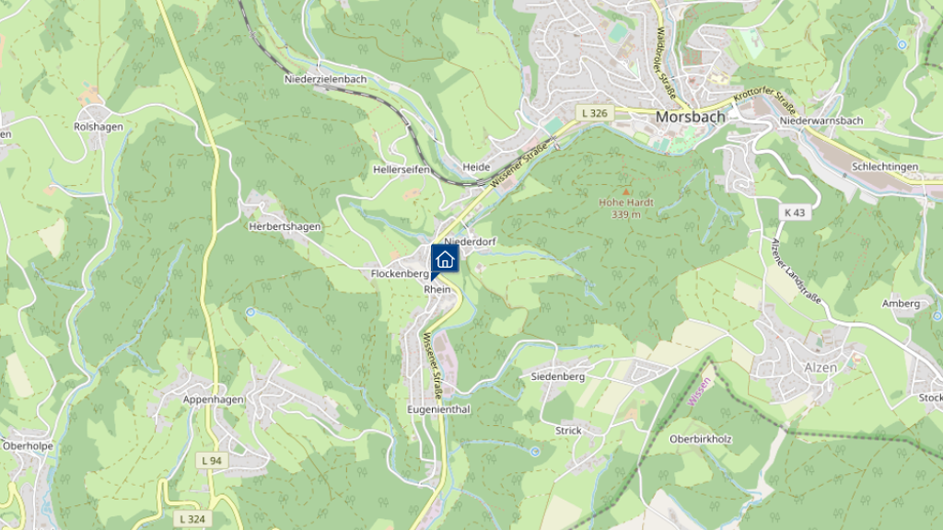Click the spring marker southeast of Strick
943x530 pixels.
pyautogui.click(x=535, y=451)
